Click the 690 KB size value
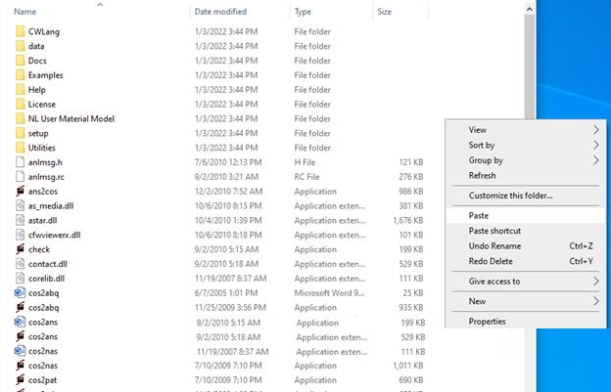The image size is (611, 392). point(410,380)
